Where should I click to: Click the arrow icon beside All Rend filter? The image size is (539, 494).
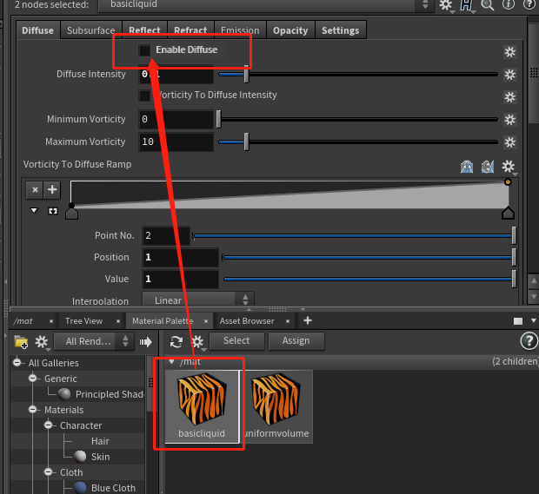[146, 342]
